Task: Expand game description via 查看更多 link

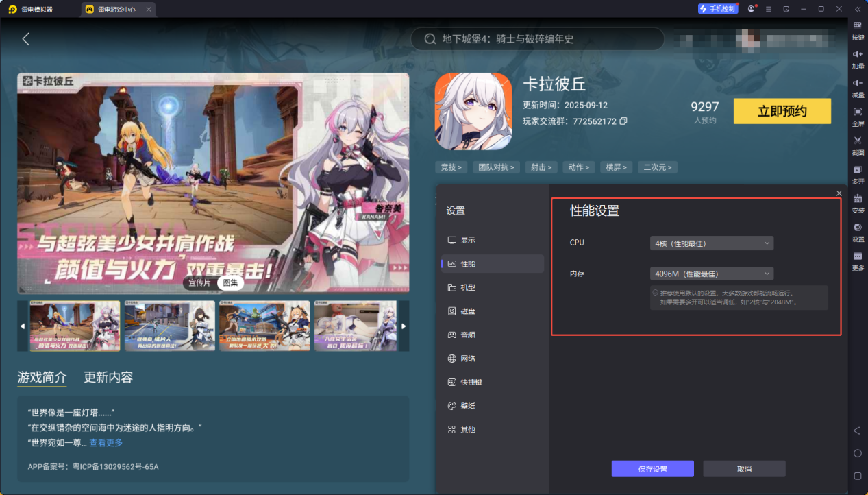Action: (107, 442)
